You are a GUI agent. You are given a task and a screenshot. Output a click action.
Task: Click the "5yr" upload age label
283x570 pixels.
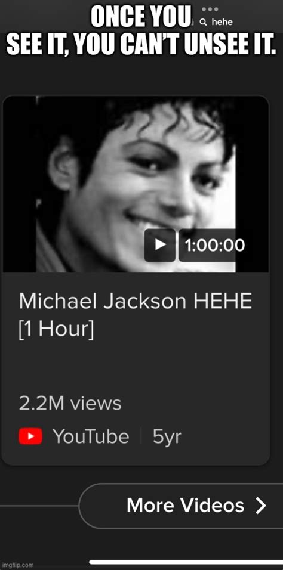pos(167,437)
